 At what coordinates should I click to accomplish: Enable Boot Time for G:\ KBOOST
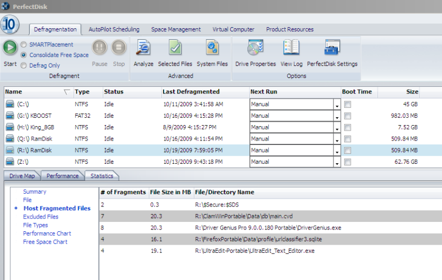pos(347,116)
